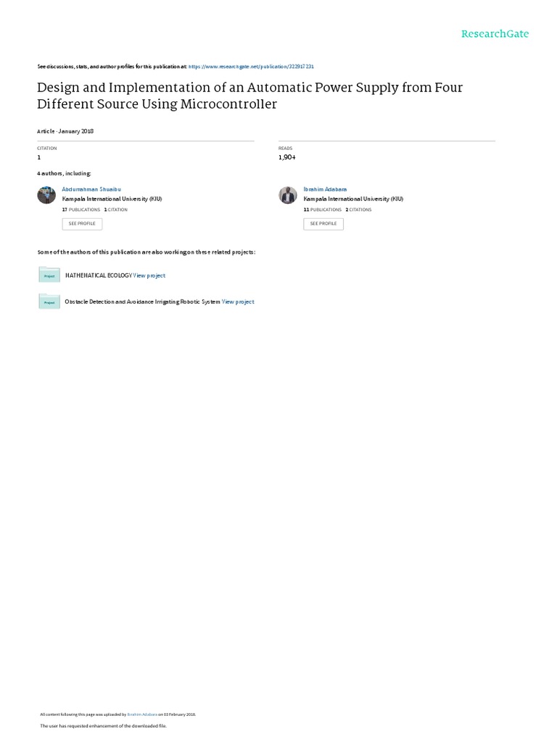Click the ResearchGate logo

tap(495, 34)
